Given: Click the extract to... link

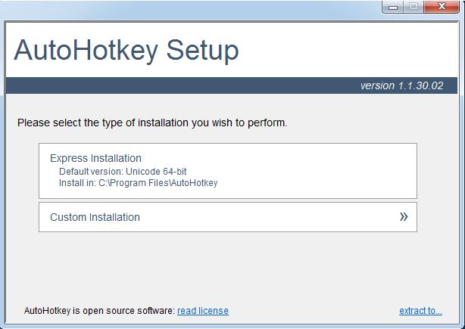Looking at the screenshot, I should click(x=420, y=311).
